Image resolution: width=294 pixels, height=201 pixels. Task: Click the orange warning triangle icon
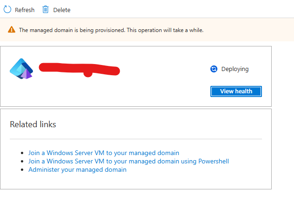(12, 30)
